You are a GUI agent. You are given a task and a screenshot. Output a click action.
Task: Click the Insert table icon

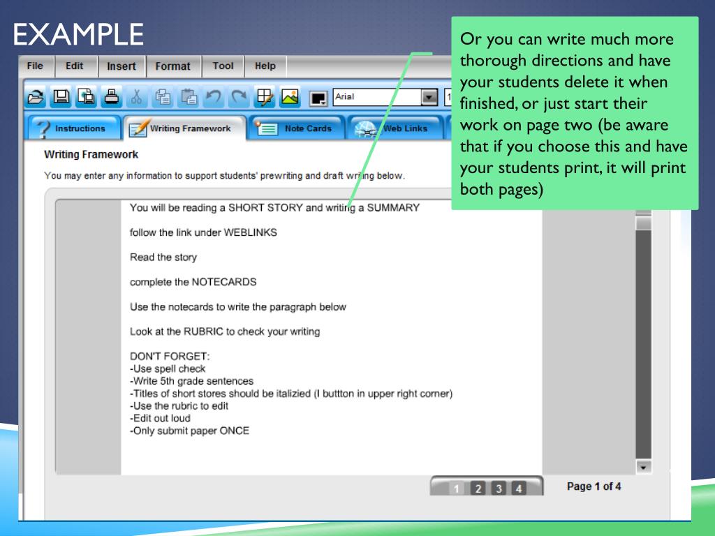click(x=265, y=96)
